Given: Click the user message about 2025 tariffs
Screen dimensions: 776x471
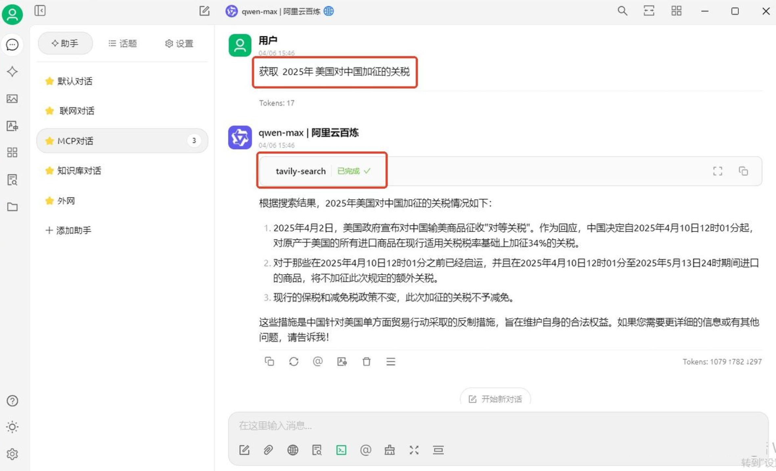Looking at the screenshot, I should [334, 72].
